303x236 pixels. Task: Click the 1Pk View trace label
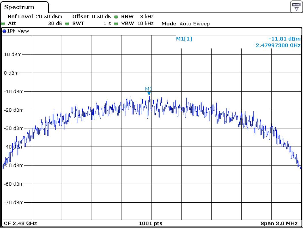18,31
